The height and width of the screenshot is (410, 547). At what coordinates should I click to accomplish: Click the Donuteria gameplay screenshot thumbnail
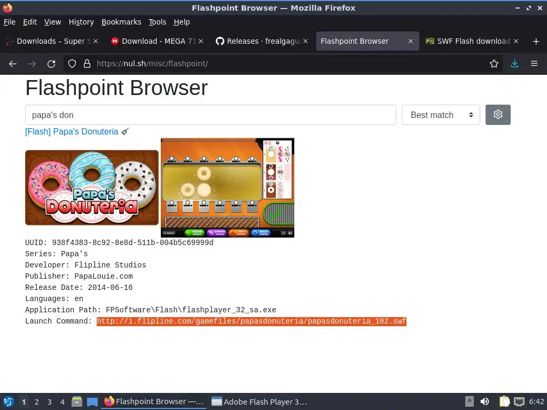(228, 187)
